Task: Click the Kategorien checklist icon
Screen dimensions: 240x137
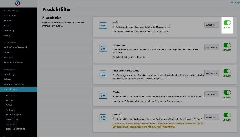Action: (x=103, y=48)
